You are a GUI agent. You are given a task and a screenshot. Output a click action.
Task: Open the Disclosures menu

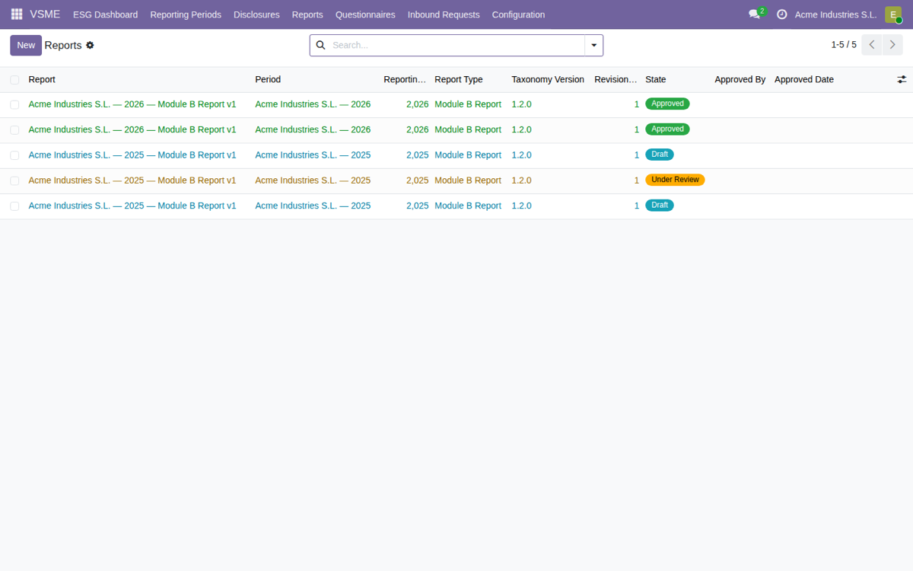click(x=256, y=14)
